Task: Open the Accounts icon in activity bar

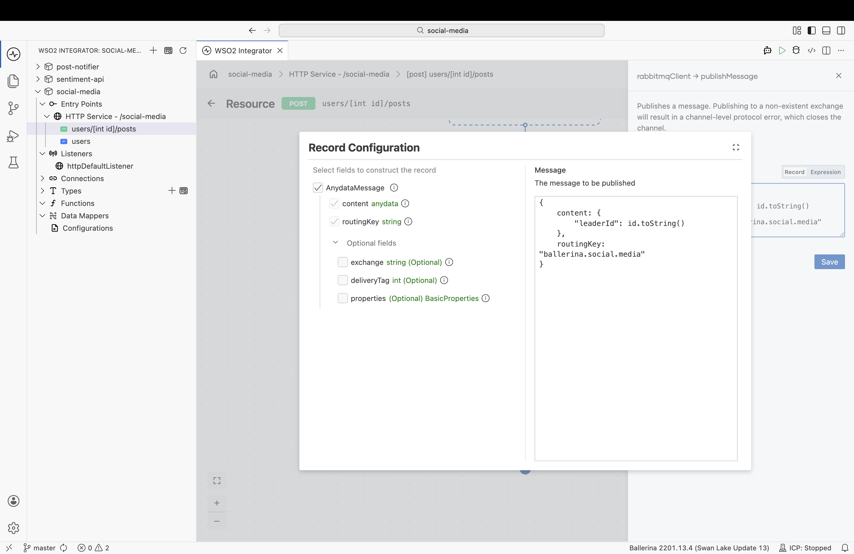Action: pyautogui.click(x=14, y=501)
